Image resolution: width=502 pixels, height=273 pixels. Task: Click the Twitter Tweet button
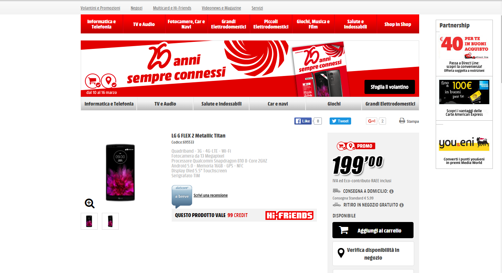point(340,121)
